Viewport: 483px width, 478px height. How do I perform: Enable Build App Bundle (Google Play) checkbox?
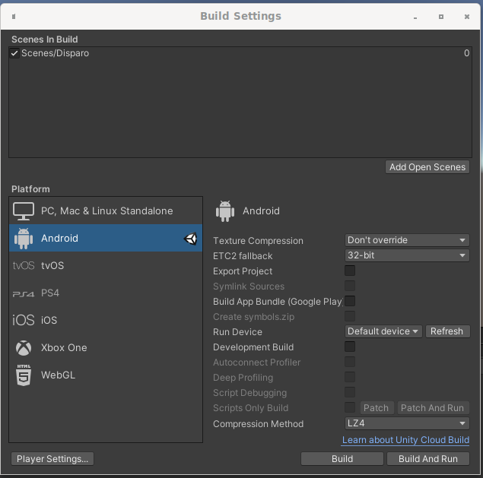tap(350, 301)
